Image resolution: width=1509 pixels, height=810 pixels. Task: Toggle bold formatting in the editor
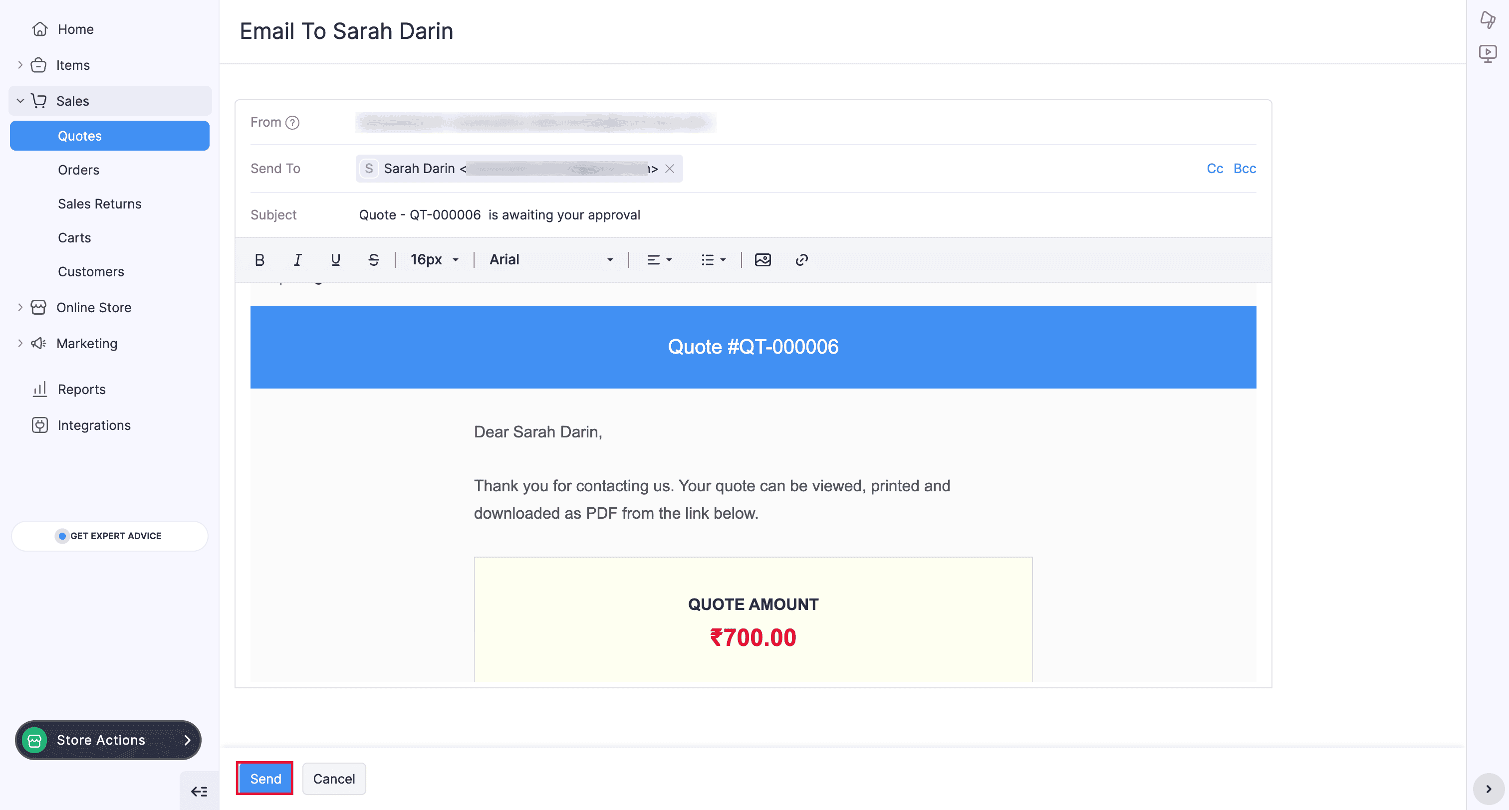(x=259, y=259)
